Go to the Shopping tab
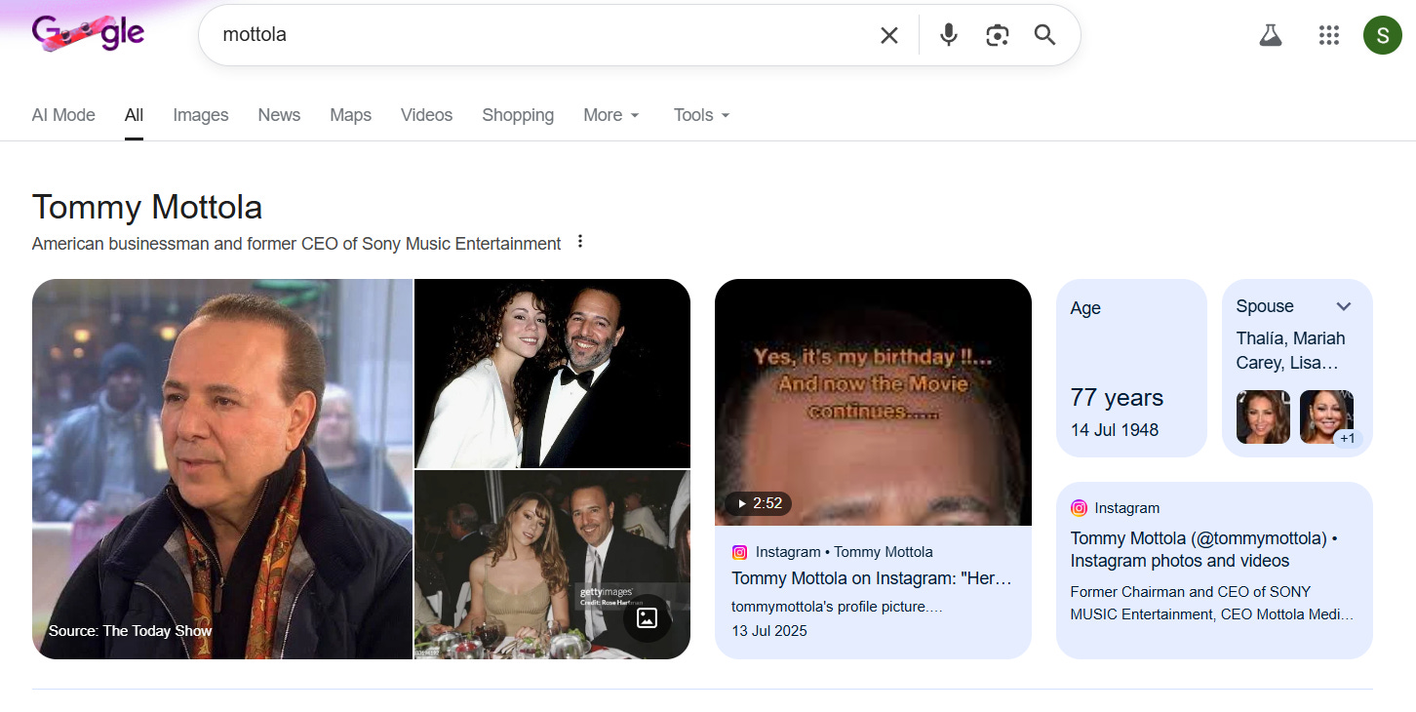The height and width of the screenshot is (712, 1416). pos(518,115)
